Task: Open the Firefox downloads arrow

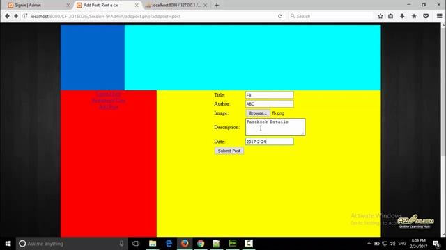Action: point(402,16)
